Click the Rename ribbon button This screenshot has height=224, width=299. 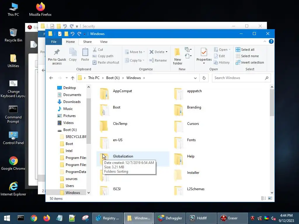click(158, 60)
